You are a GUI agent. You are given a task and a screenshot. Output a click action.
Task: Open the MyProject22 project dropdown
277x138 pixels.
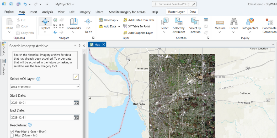point(65,4)
